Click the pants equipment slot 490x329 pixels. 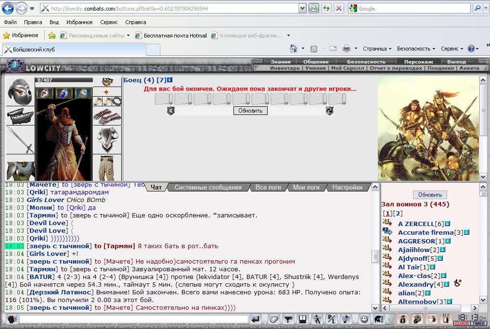pyautogui.click(x=107, y=168)
